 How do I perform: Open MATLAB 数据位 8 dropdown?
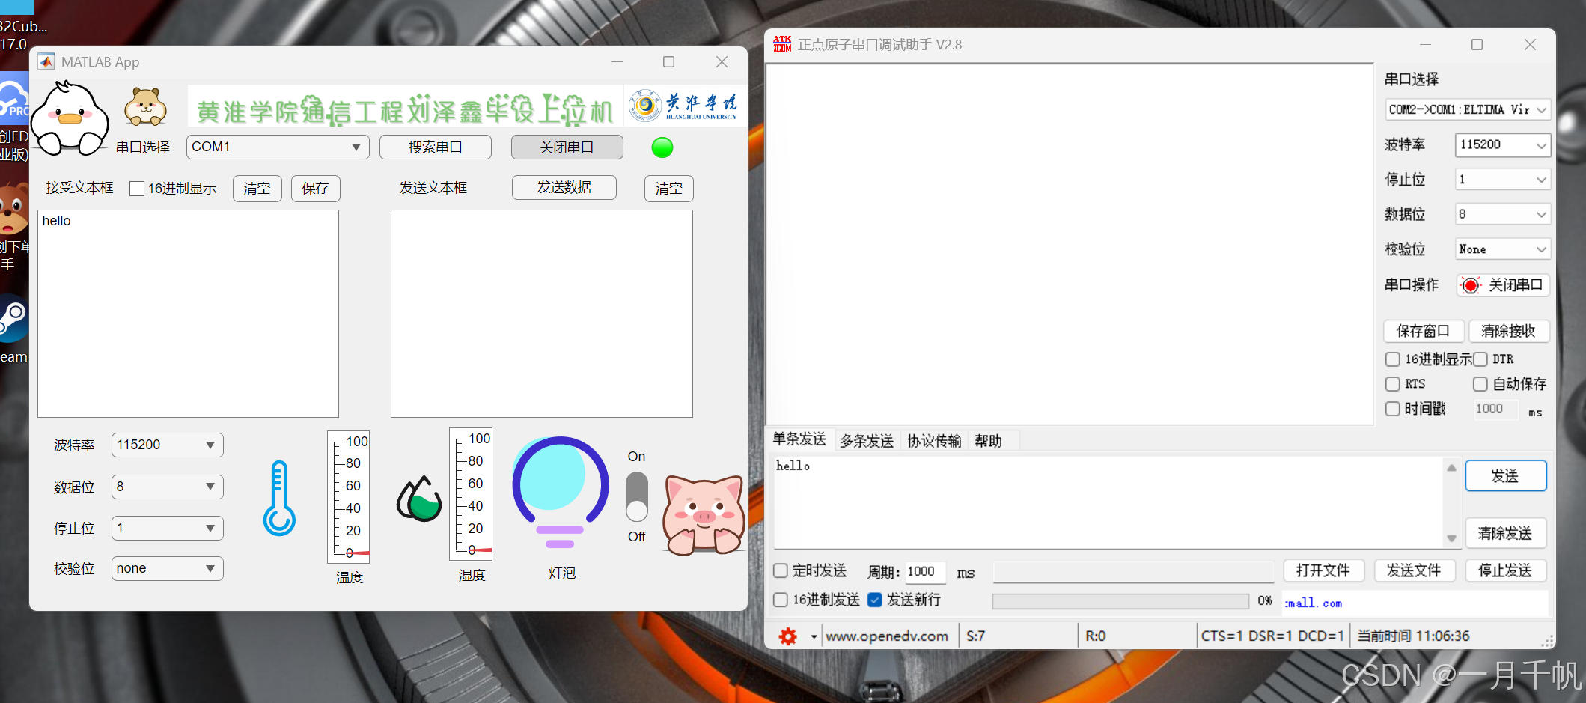(167, 487)
